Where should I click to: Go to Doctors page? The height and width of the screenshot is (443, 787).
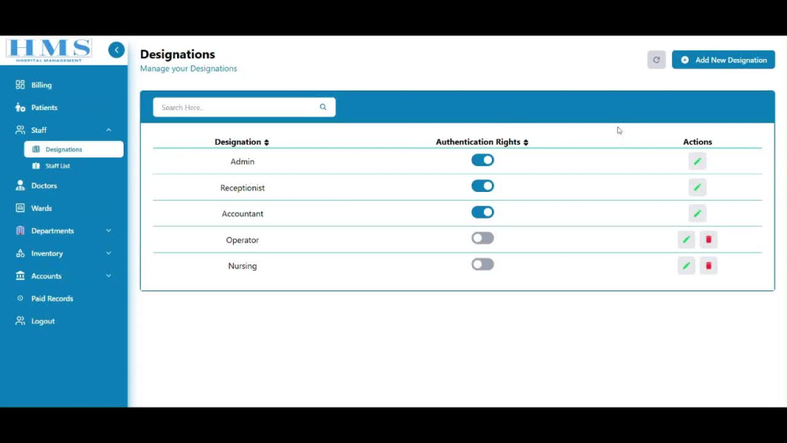(x=44, y=186)
